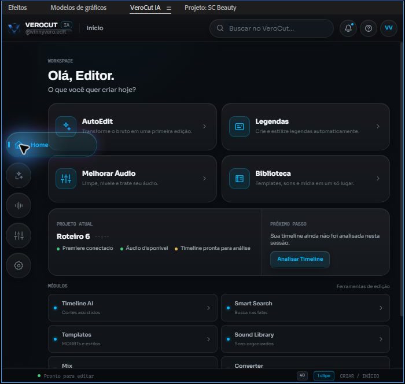
Task: Click the AutoEdit sparkle icon
Action: (66, 127)
